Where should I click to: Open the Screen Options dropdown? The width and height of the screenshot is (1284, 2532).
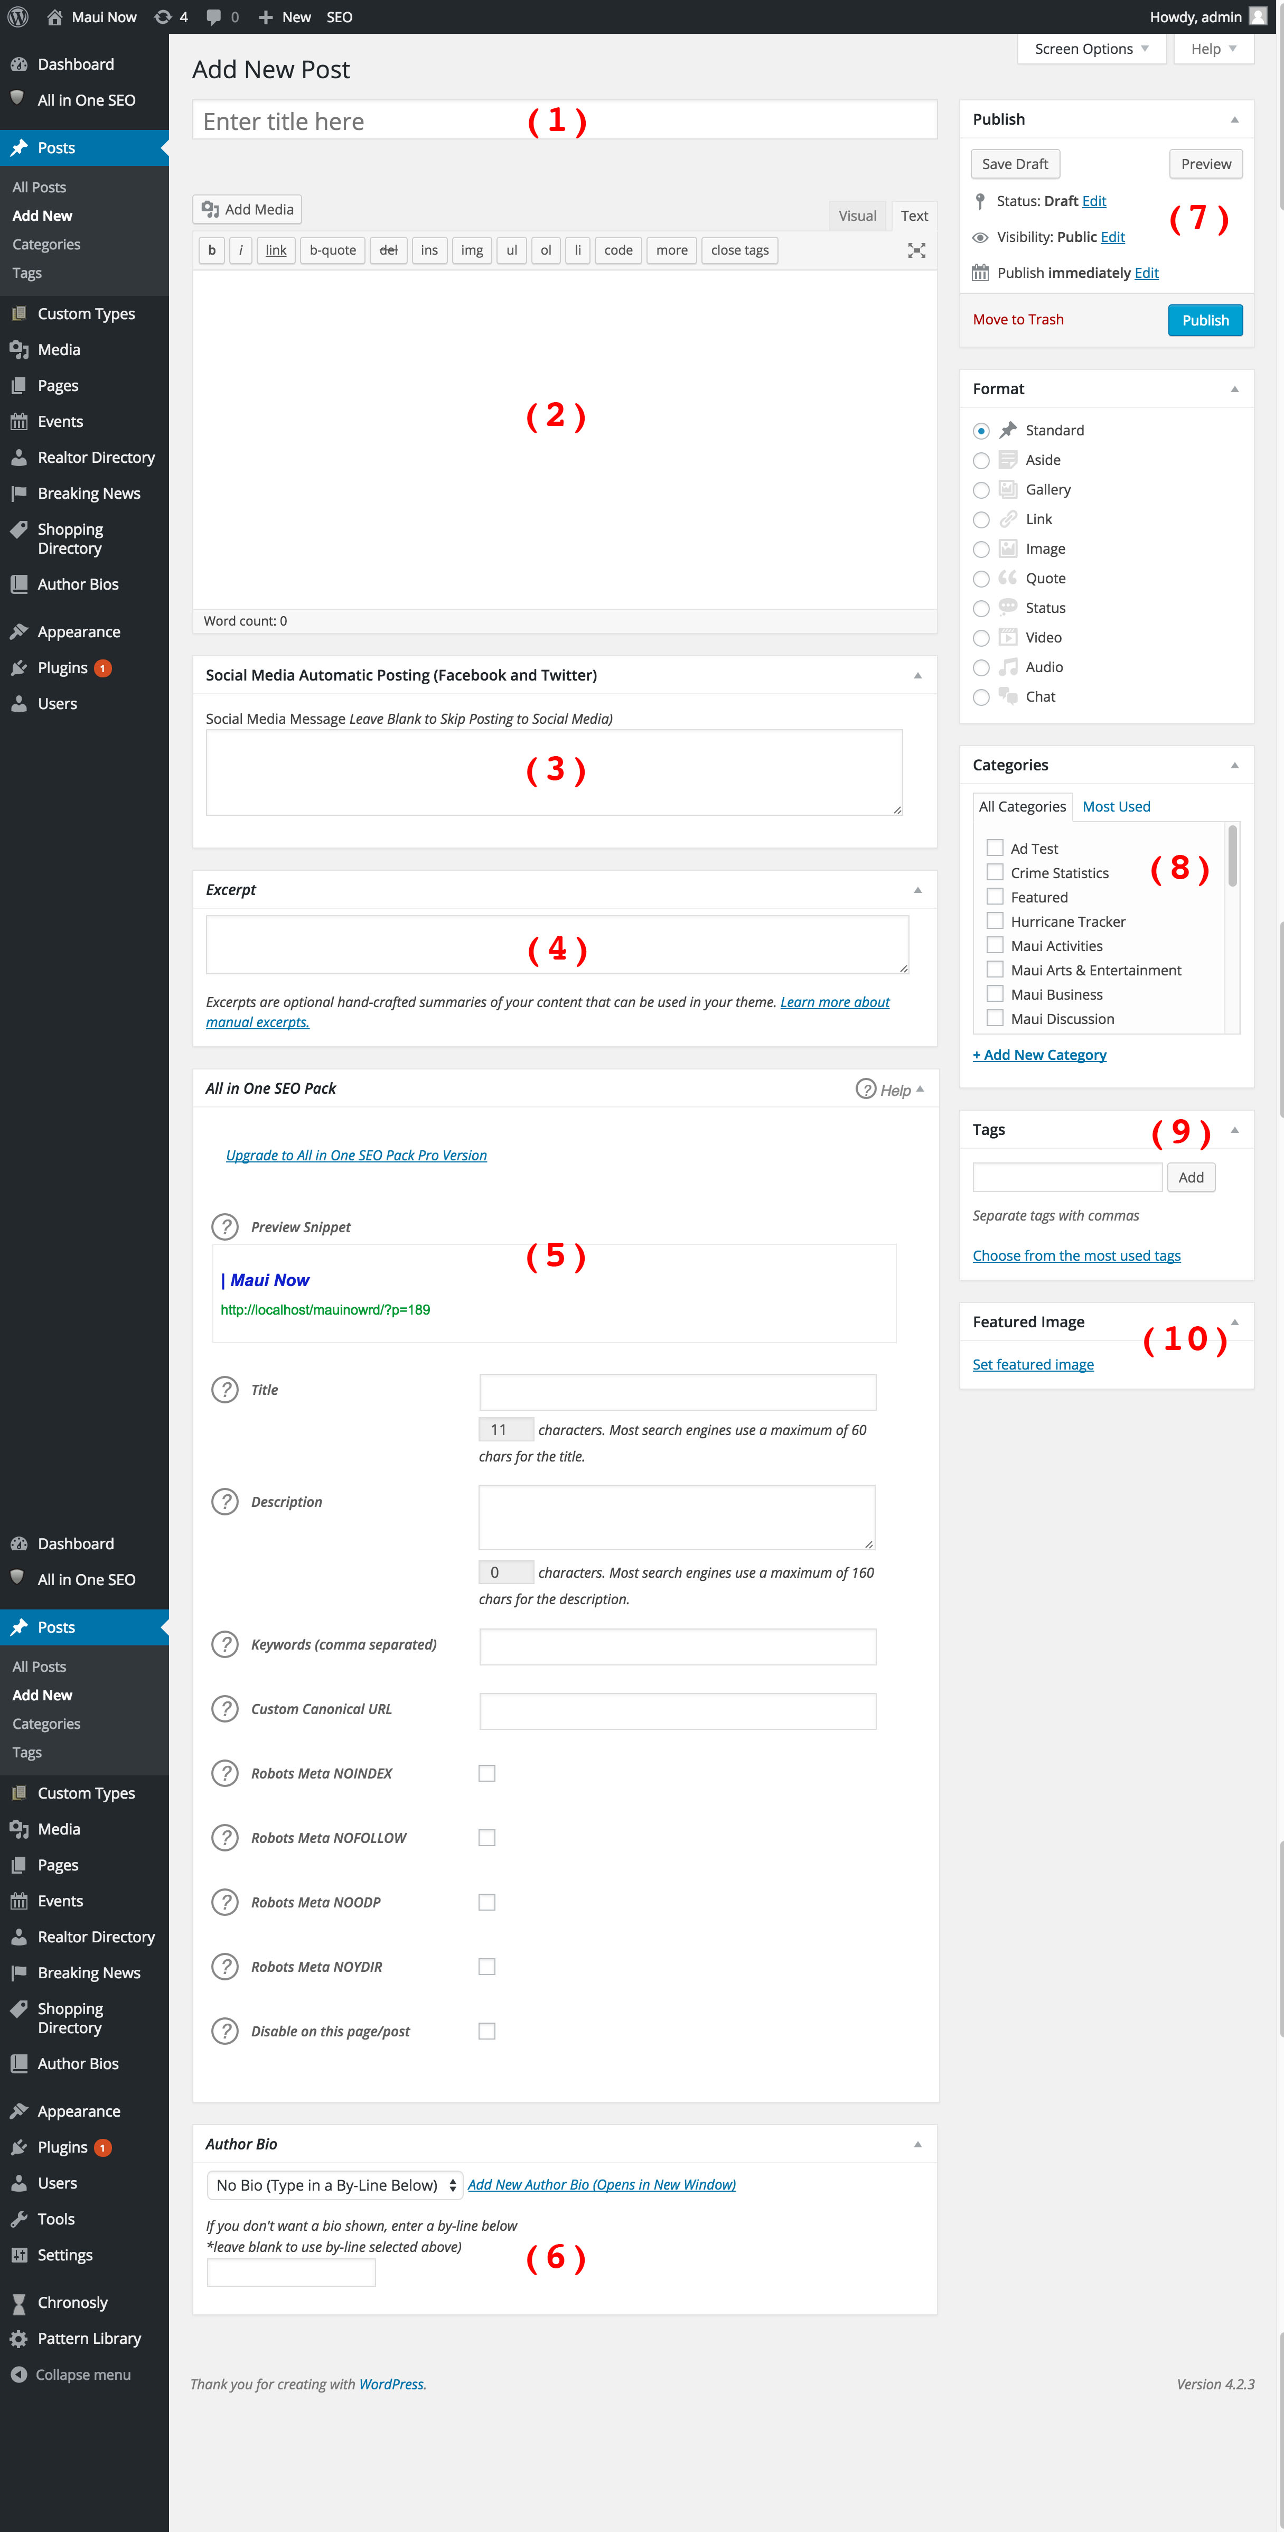pos(1091,49)
